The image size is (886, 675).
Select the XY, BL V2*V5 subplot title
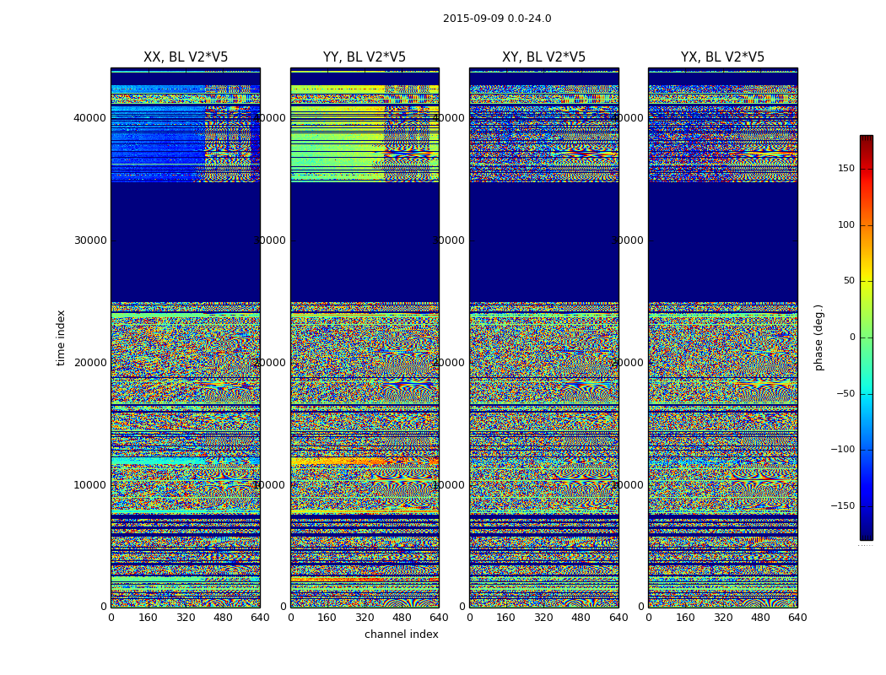point(543,57)
